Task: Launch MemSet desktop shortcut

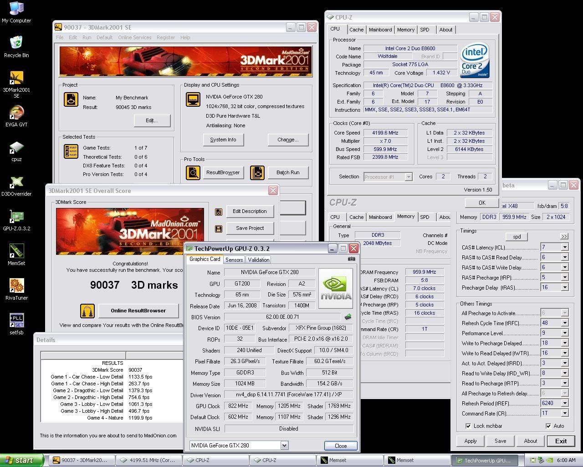Action: (16, 255)
